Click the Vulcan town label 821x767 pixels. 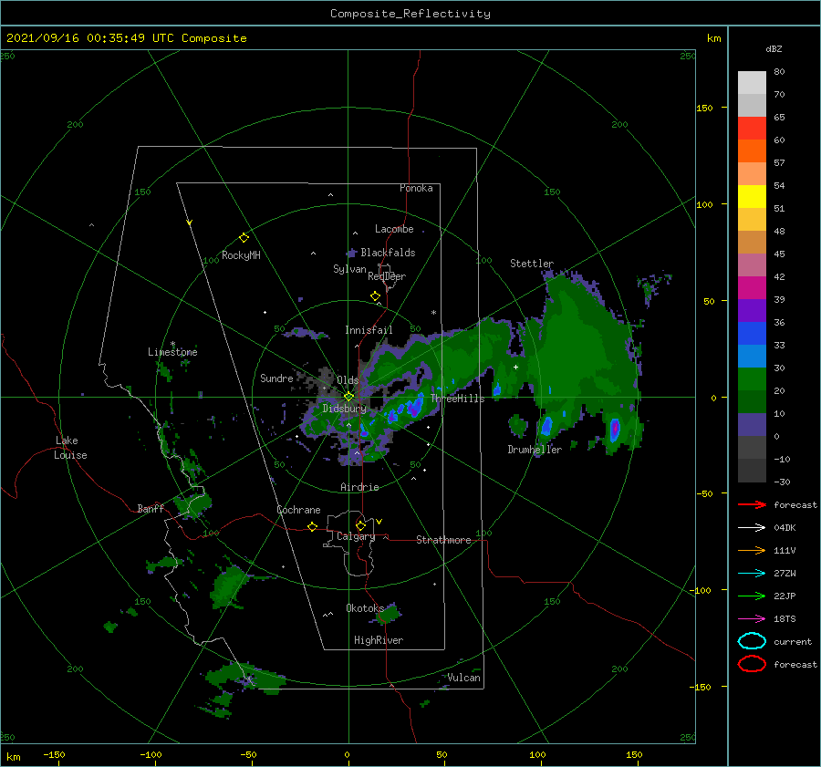(464, 678)
